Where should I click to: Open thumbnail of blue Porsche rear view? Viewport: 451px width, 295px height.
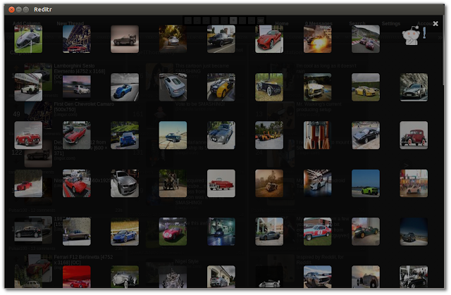coord(125,135)
